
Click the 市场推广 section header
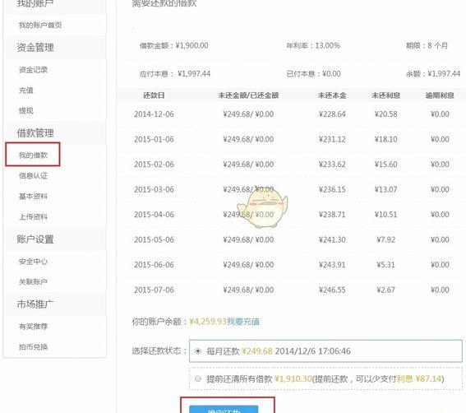click(x=35, y=304)
